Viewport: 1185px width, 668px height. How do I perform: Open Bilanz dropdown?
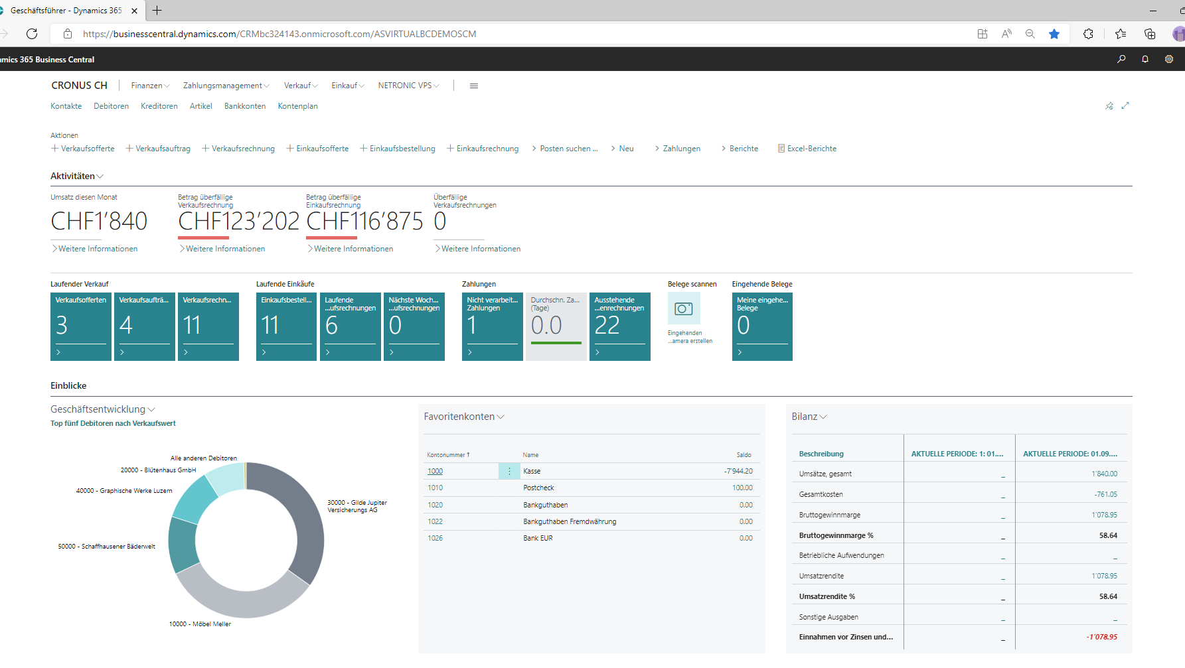(809, 417)
